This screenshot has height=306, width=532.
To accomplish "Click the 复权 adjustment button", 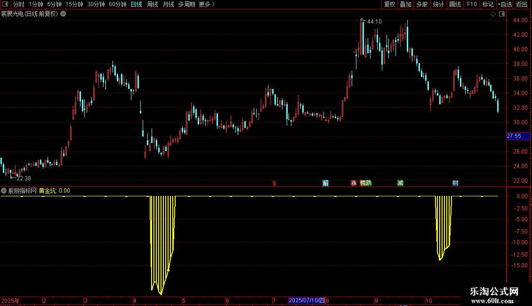I will [389, 4].
